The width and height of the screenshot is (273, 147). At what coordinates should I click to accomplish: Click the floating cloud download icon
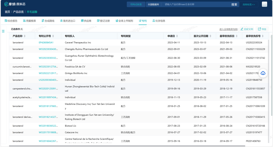click(x=263, y=73)
